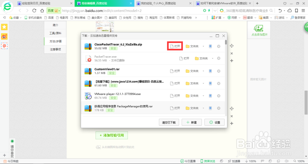Screen dimensions: 308x164
Task: Open folder dropdown arrow for PackageManager rar
Action: pos(203,108)
